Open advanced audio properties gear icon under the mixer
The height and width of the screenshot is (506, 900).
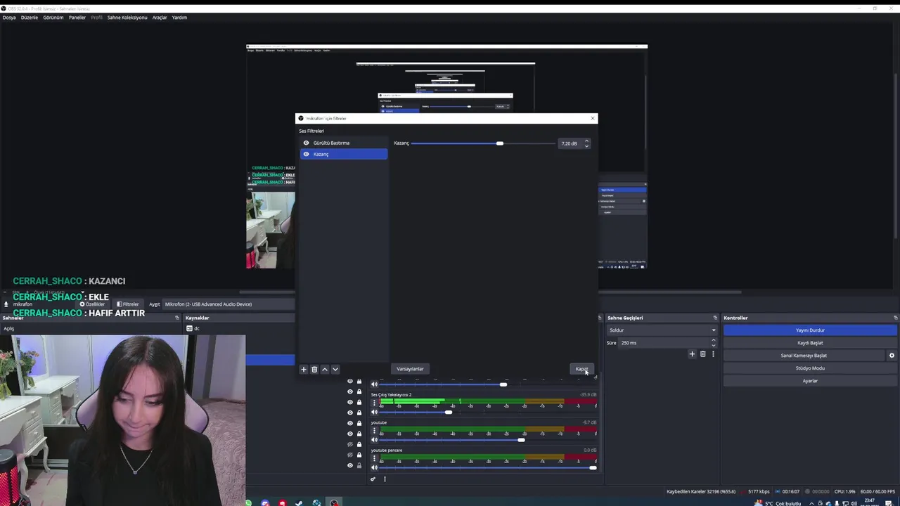point(373,479)
